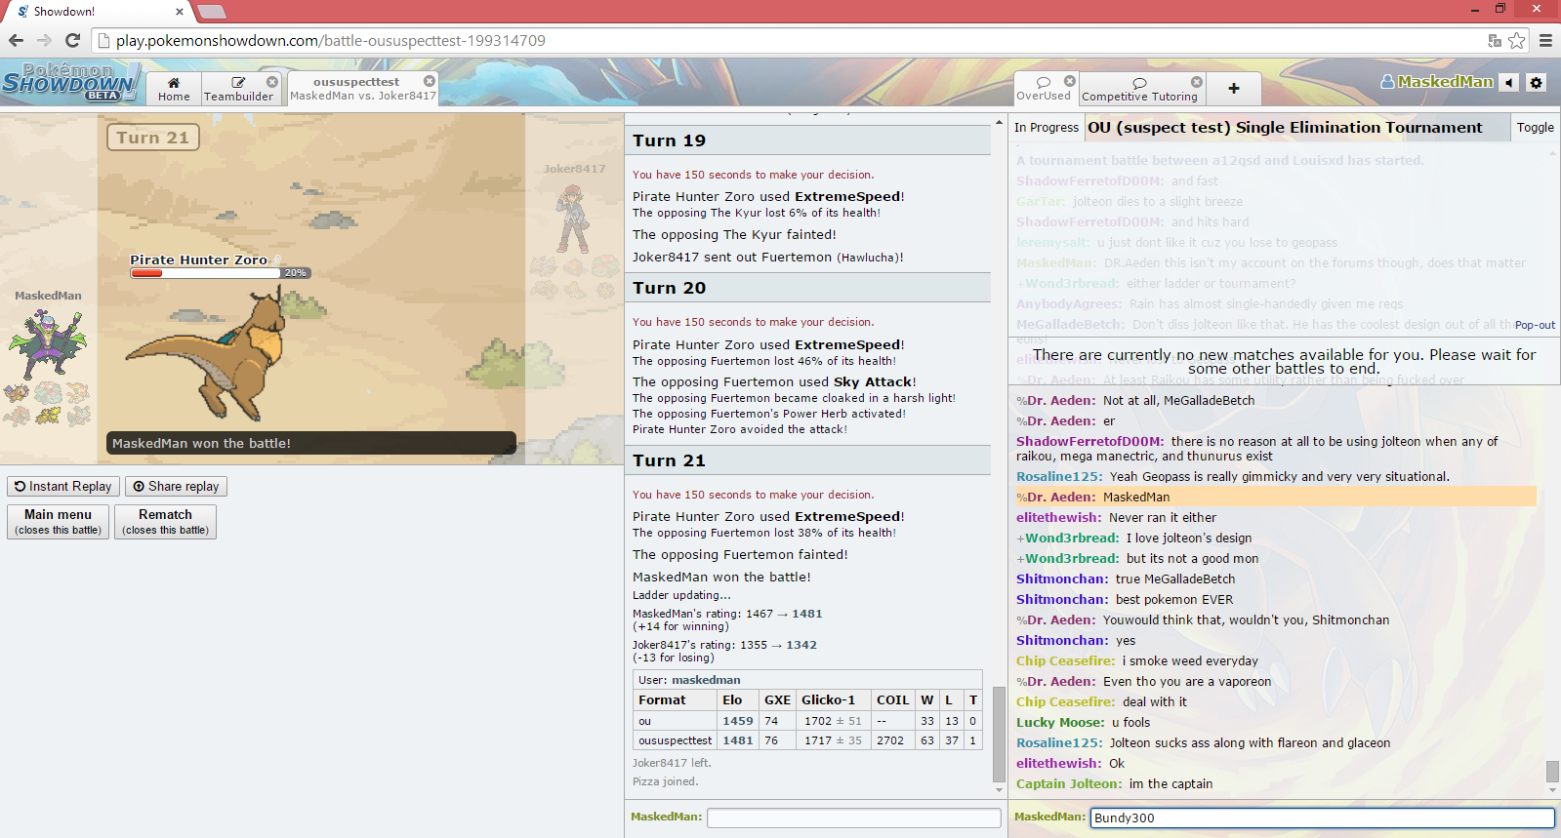1561x838 pixels.
Task: Click the oususpecttest row in the ratings table
Action: (807, 740)
